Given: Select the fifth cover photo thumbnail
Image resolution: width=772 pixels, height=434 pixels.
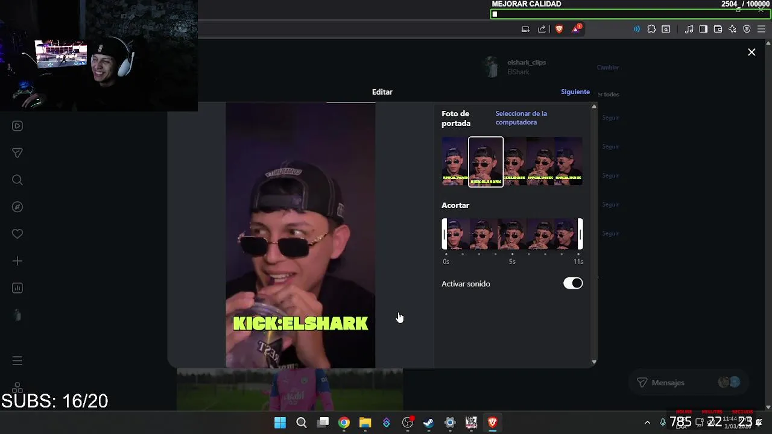Looking at the screenshot, I should [x=569, y=162].
